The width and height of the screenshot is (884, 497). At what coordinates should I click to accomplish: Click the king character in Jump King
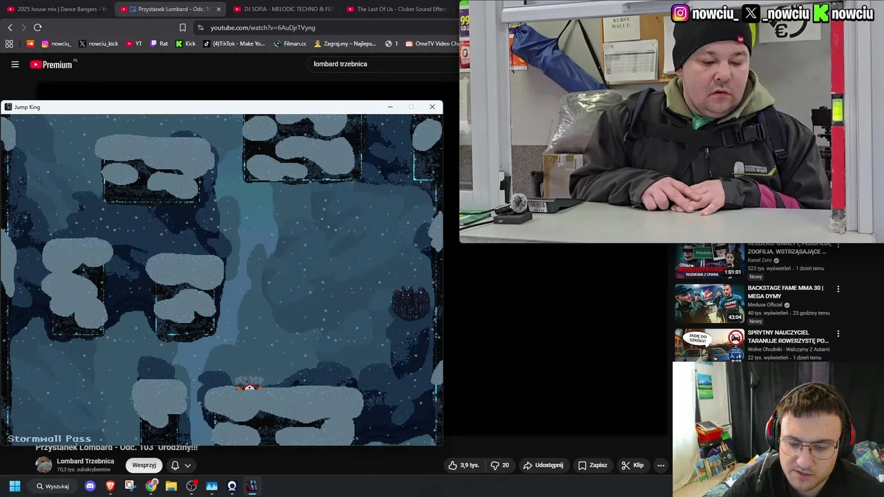[249, 387]
